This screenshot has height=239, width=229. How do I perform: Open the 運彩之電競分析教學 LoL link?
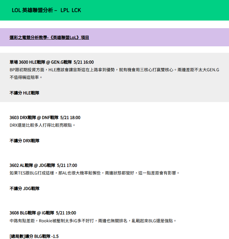pyautogui.click(x=49, y=38)
